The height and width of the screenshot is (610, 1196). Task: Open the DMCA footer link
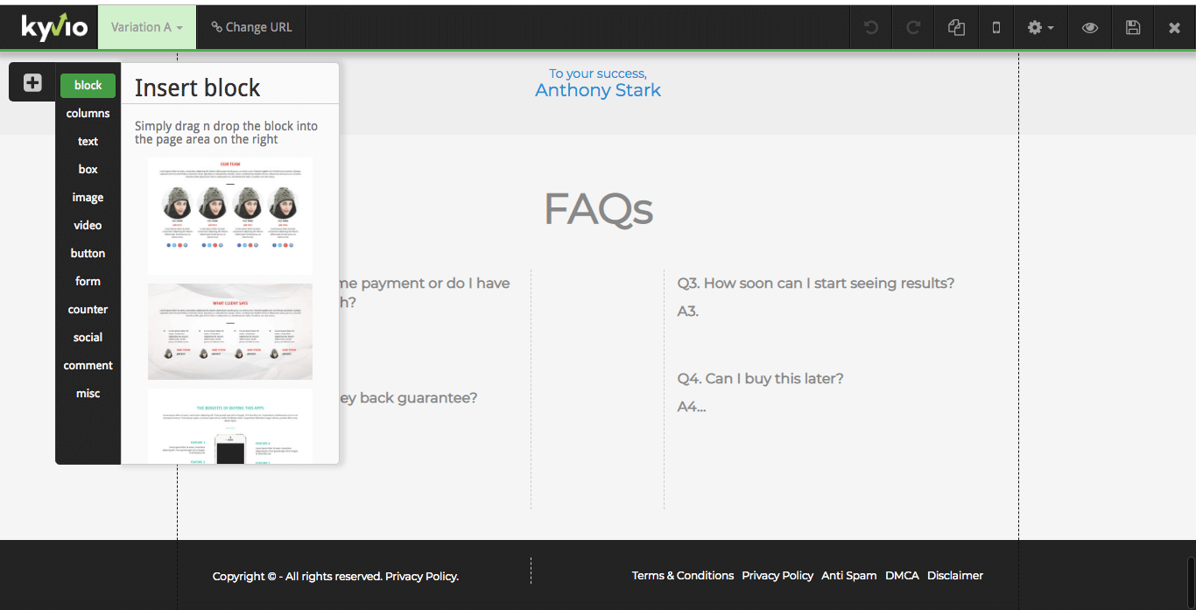coord(902,575)
